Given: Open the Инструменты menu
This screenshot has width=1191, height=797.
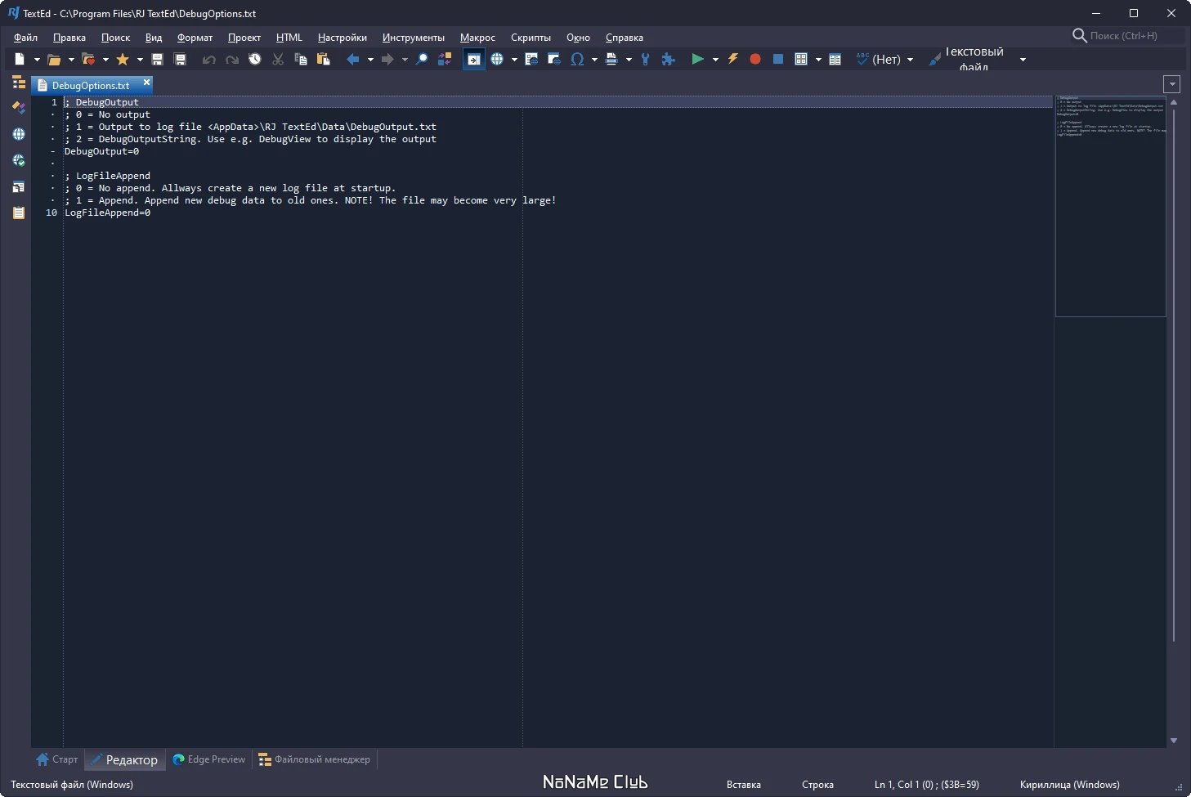Looking at the screenshot, I should pos(413,38).
